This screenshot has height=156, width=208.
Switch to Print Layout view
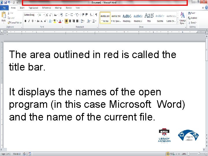pyautogui.click(x=168, y=154)
